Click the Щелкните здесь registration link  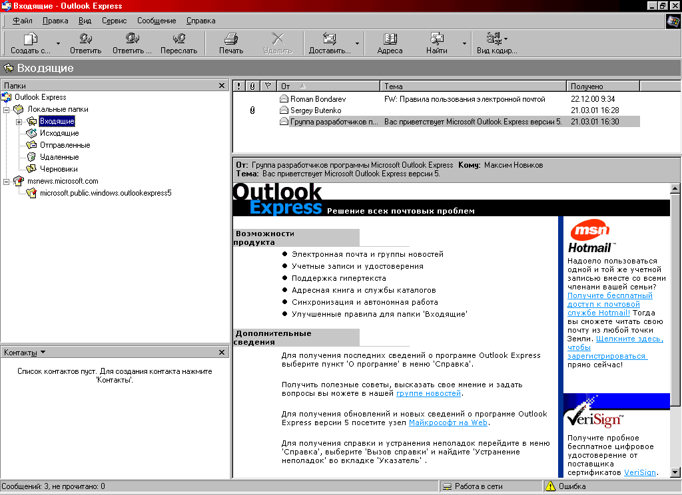pos(615,347)
